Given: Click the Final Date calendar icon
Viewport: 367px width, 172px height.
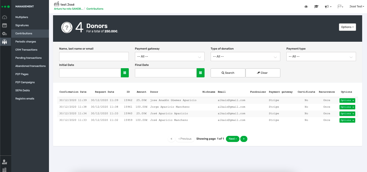Looking at the screenshot, I should [x=200, y=73].
